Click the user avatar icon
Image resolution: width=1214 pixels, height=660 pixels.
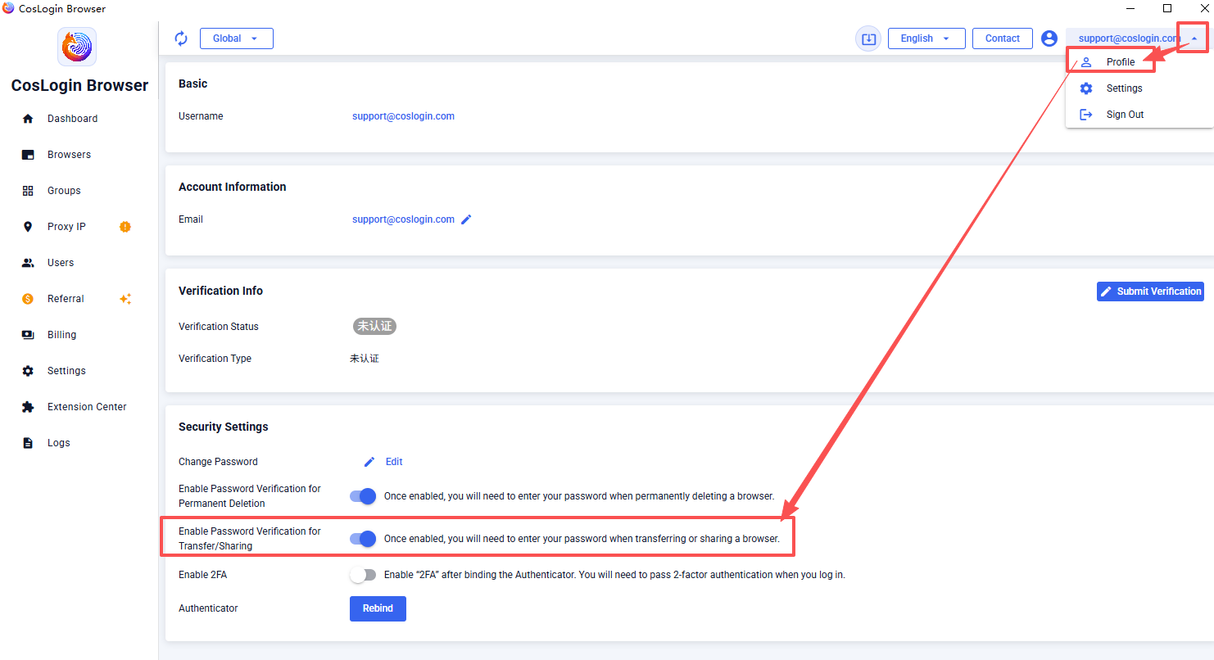click(1049, 38)
